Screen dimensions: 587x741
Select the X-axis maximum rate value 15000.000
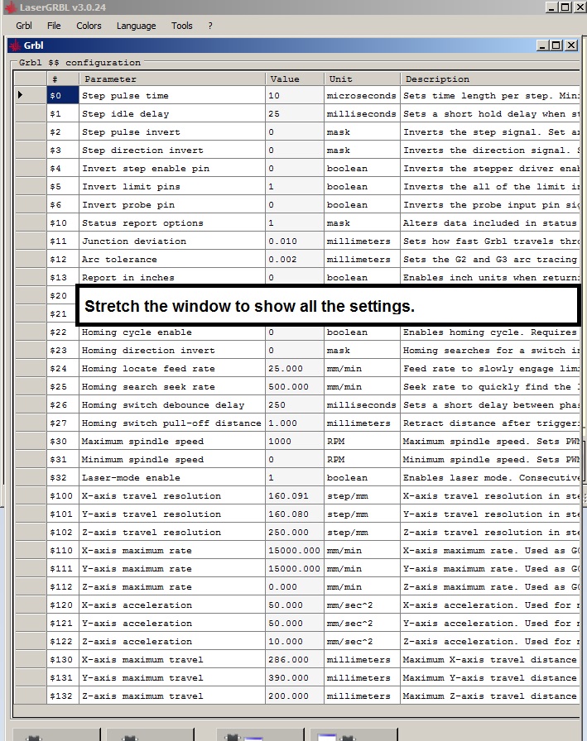coord(295,551)
